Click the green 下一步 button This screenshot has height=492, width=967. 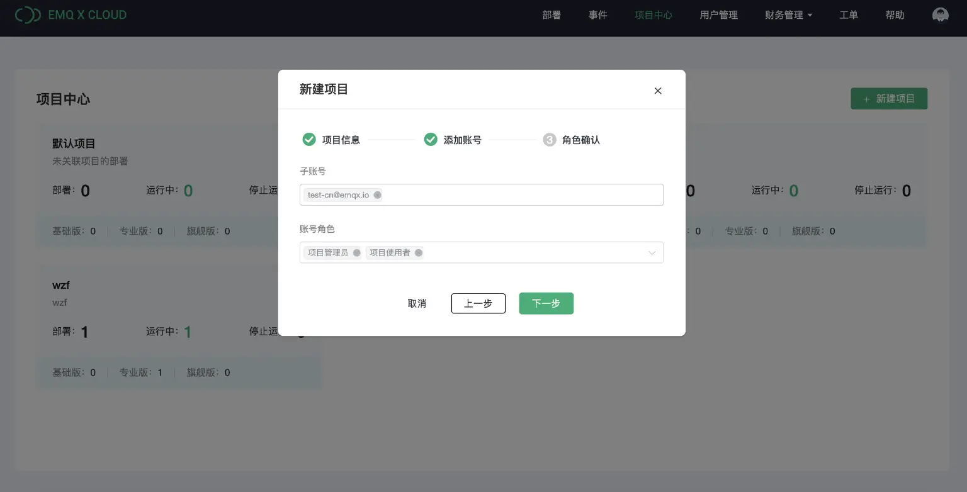(546, 303)
